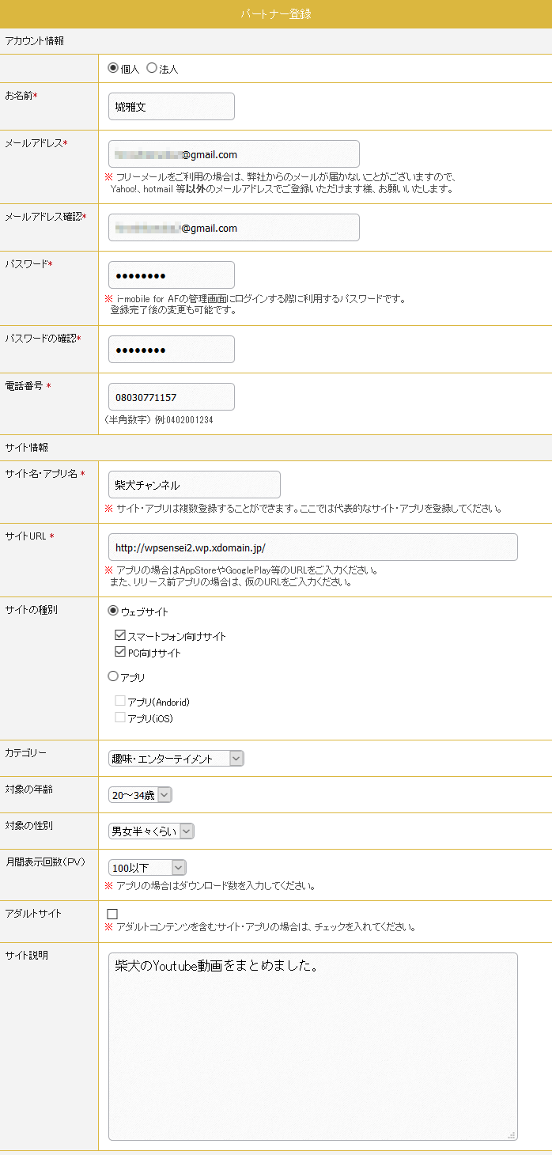Click the ダウンロード数 note text
Image resolution: width=552 pixels, height=1155 pixels.
point(210,886)
